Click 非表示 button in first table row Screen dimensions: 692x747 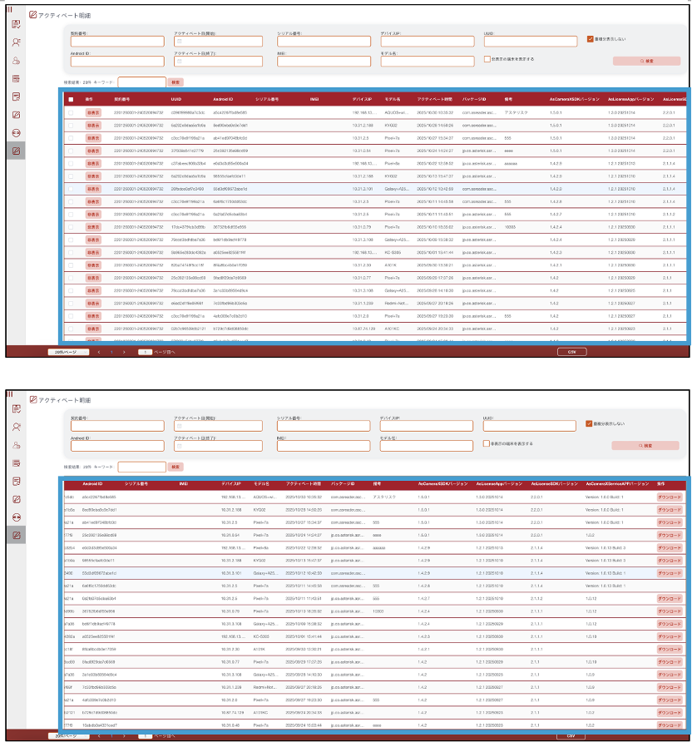(x=93, y=111)
